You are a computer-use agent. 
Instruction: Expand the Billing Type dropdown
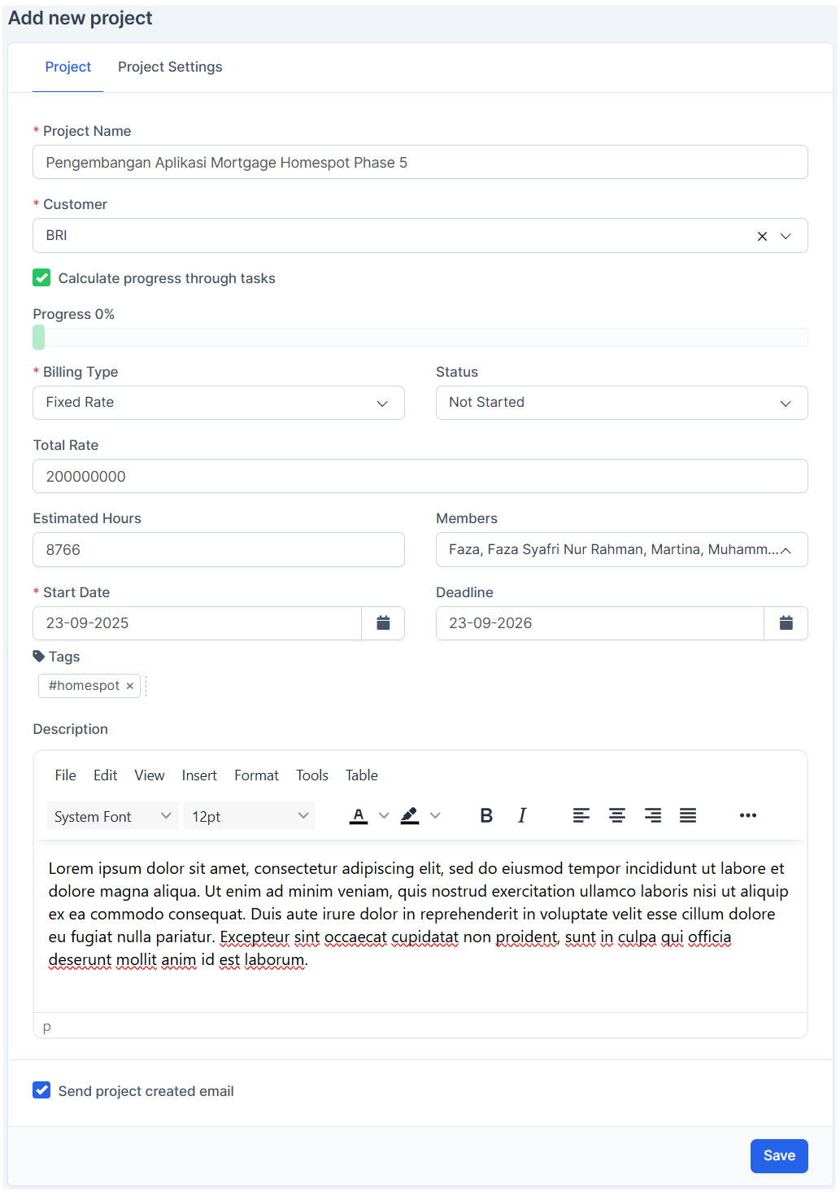219,403
